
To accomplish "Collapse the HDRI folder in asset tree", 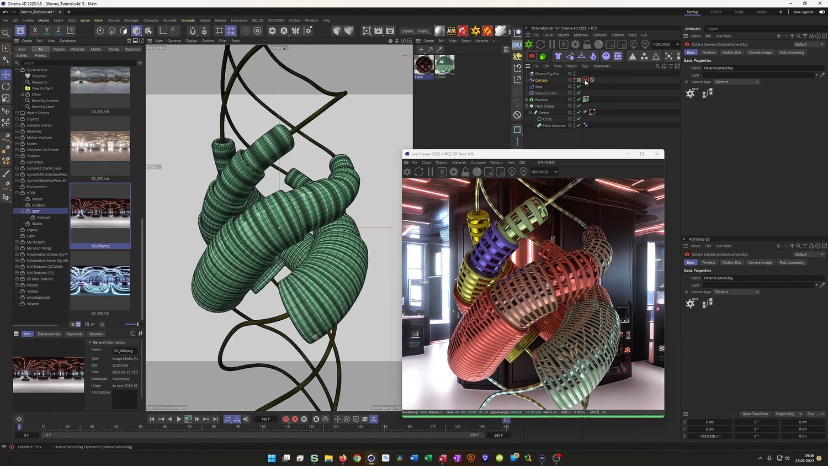I will pyautogui.click(x=17, y=193).
